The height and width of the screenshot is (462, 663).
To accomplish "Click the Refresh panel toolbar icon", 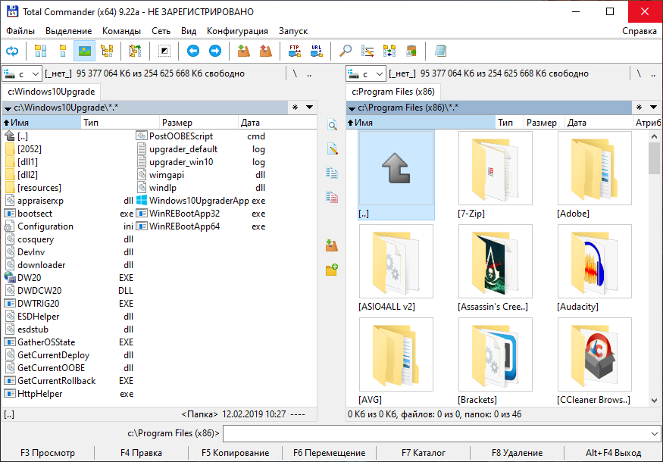I will (12, 52).
